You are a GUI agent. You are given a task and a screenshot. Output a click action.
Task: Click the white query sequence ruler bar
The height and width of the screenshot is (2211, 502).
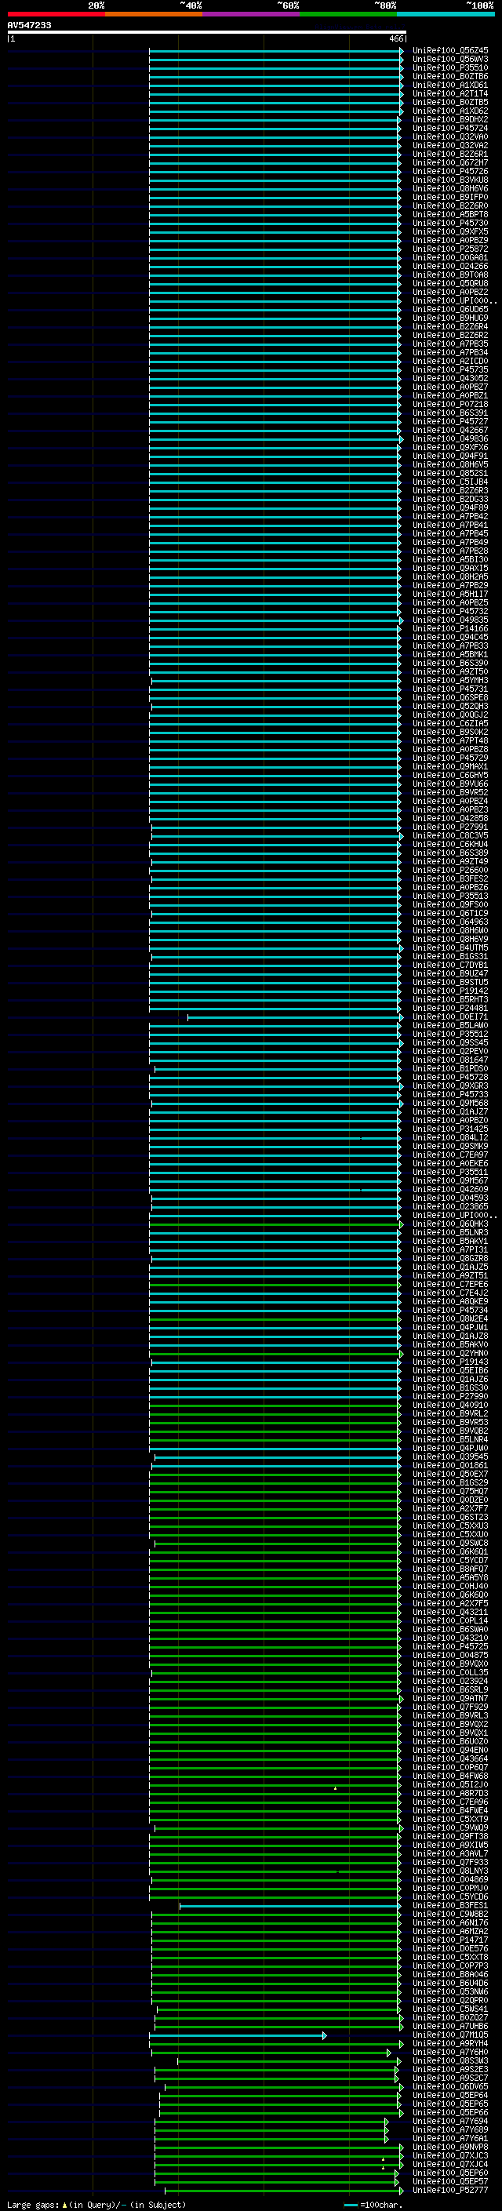coord(207,33)
